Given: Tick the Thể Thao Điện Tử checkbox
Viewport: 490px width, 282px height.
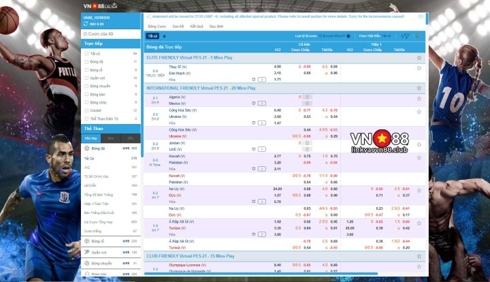Looking at the screenshot, I should pos(86,119).
